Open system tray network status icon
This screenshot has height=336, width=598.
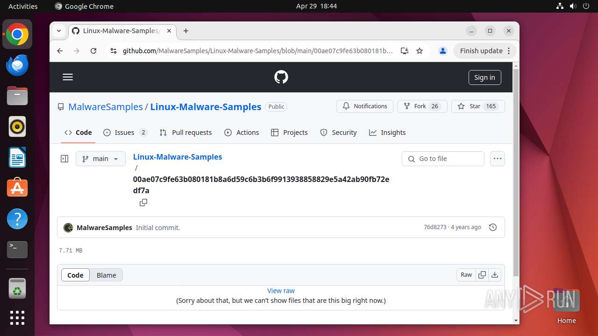(560, 6)
